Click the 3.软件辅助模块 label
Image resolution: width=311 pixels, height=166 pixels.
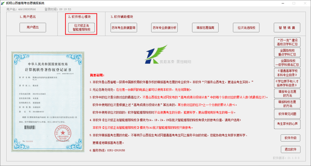click(x=122, y=17)
